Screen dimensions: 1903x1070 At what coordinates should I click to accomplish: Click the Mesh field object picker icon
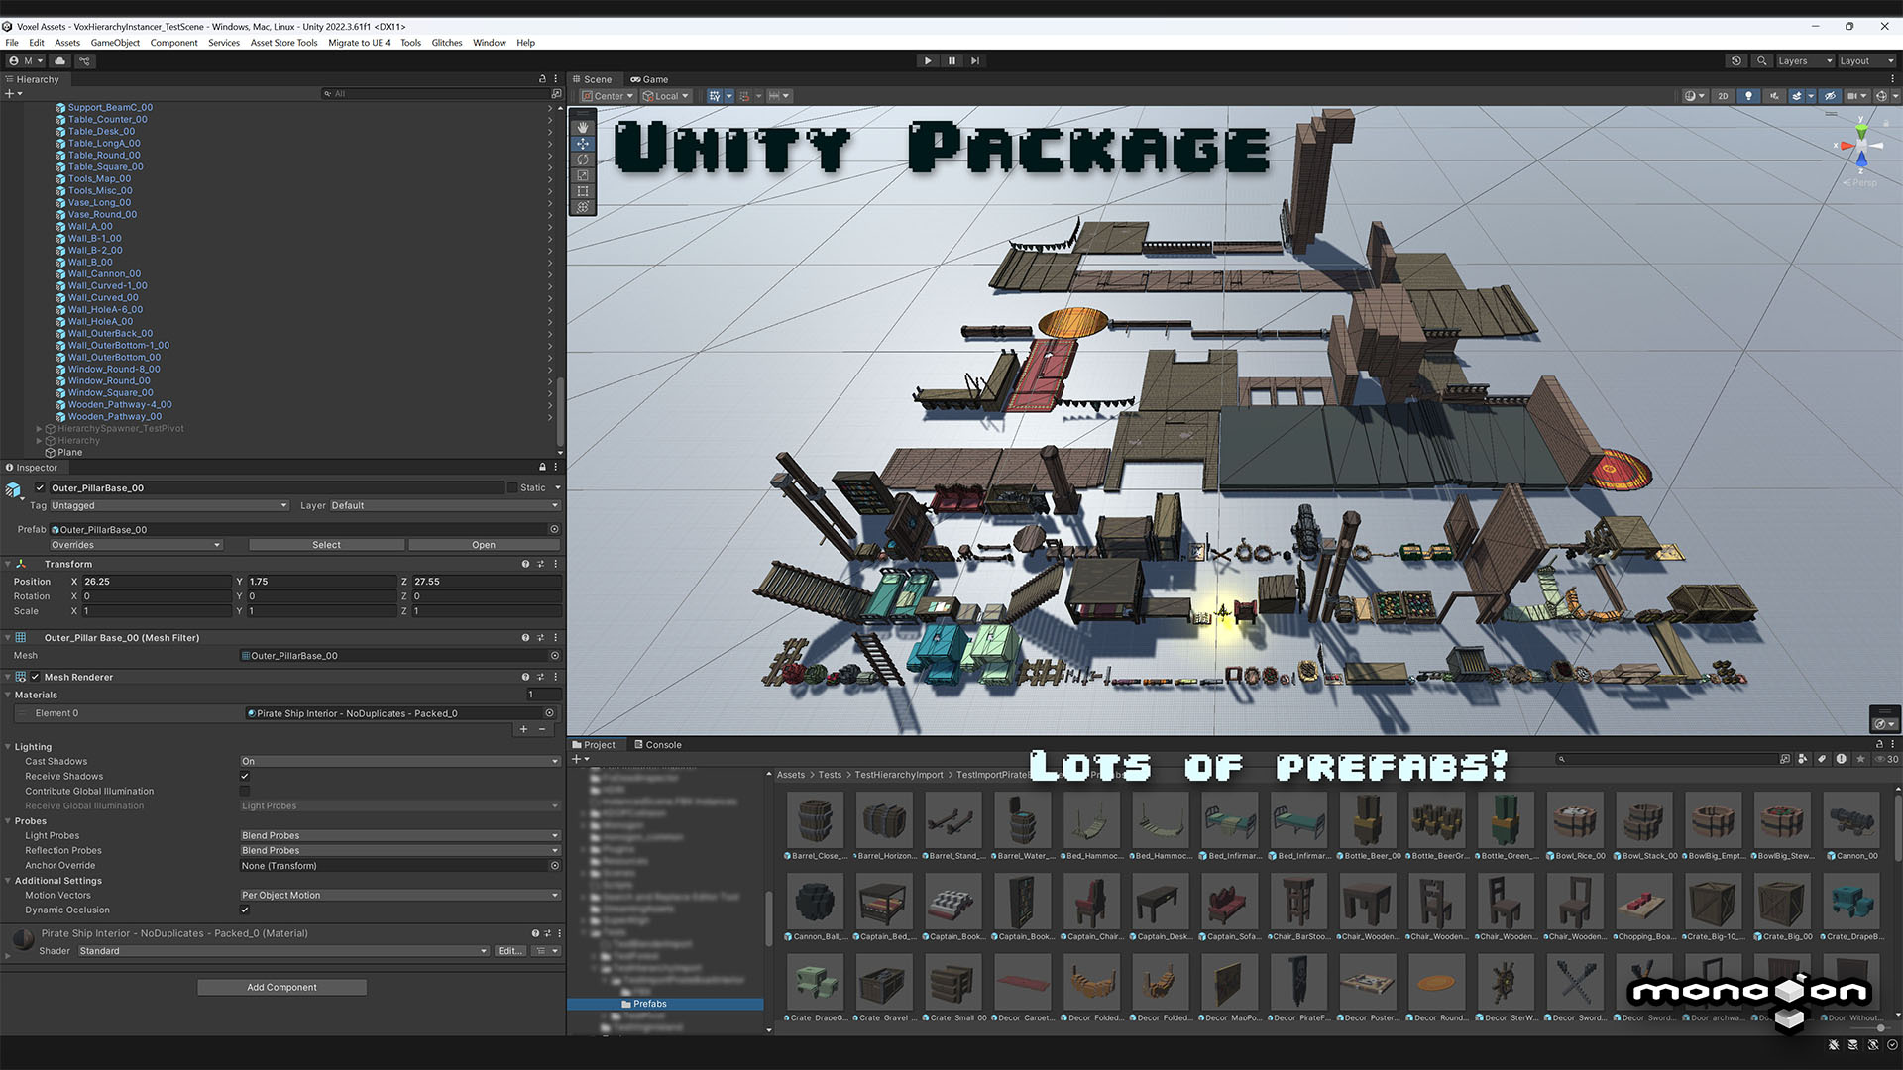coord(554,656)
